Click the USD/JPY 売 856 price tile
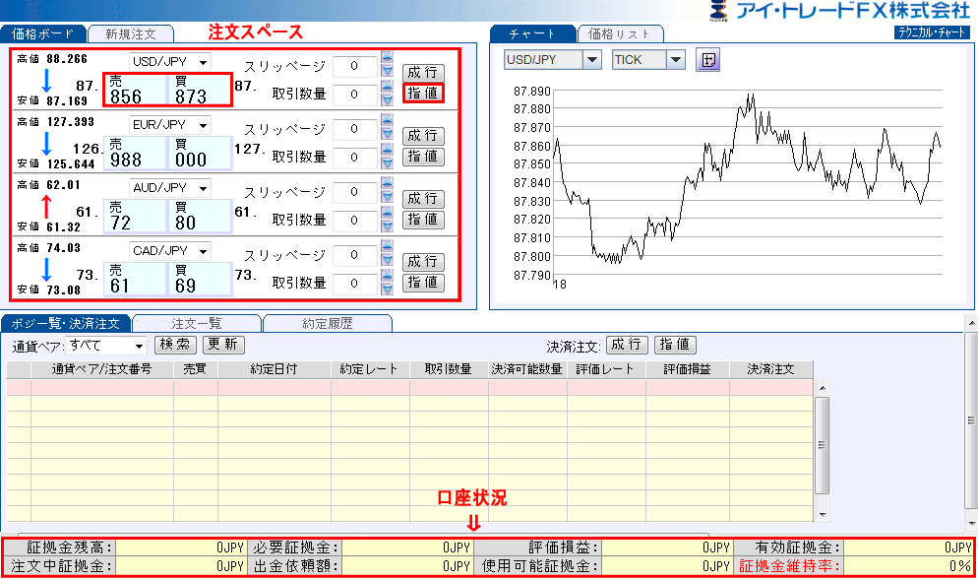This screenshot has height=579, width=978. [136, 90]
